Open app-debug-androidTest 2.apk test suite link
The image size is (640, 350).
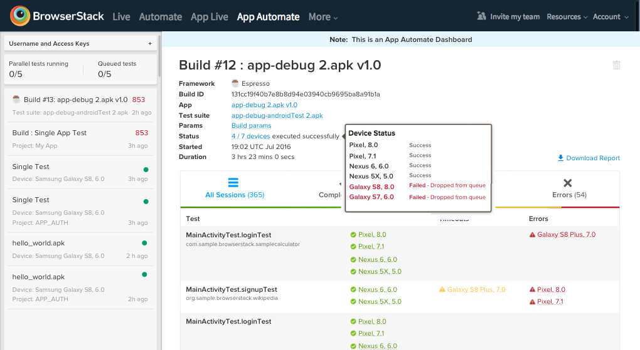277,115
